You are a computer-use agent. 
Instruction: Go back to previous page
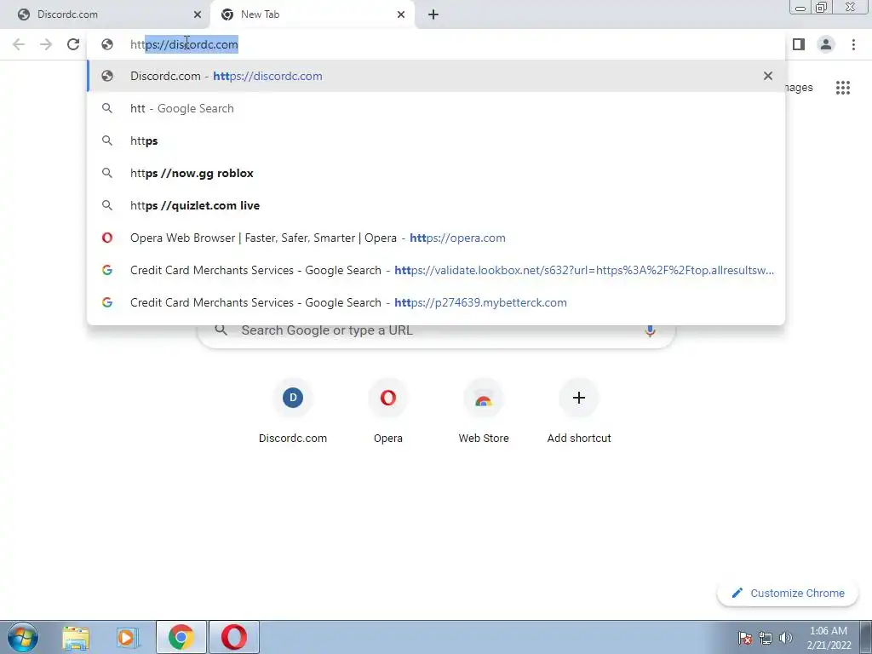pyautogui.click(x=19, y=44)
